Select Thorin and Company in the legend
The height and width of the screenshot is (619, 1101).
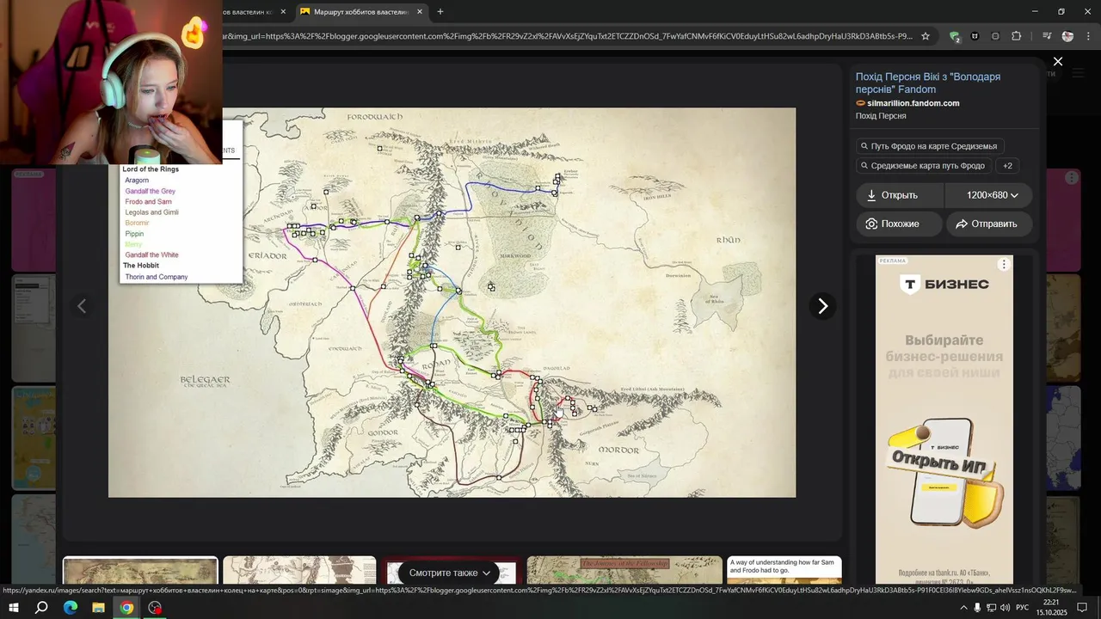pos(156,277)
